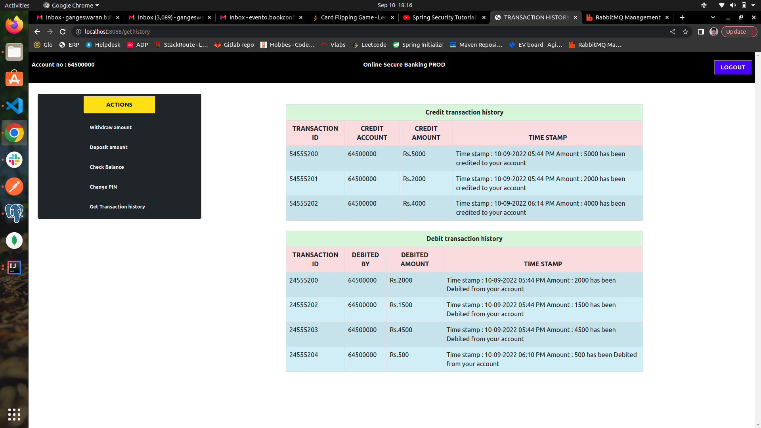Expand the system status menu arrow
This screenshot has height=428, width=761.
pyautogui.click(x=753, y=5)
